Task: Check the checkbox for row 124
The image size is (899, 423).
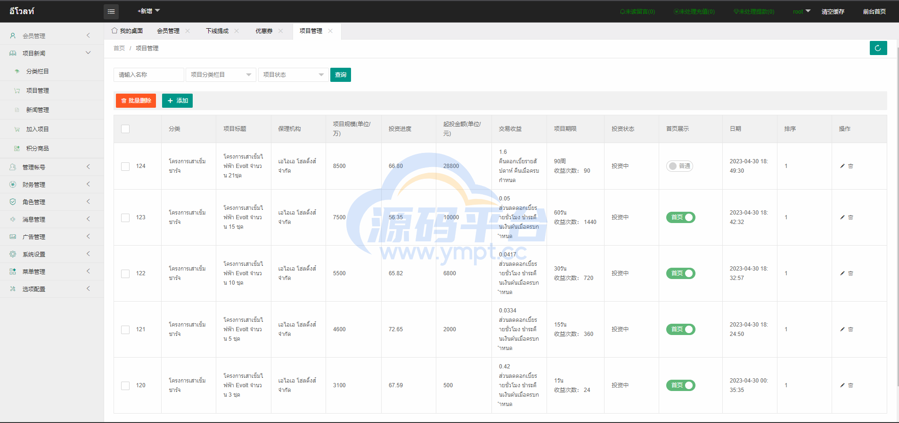Action: [x=125, y=167]
